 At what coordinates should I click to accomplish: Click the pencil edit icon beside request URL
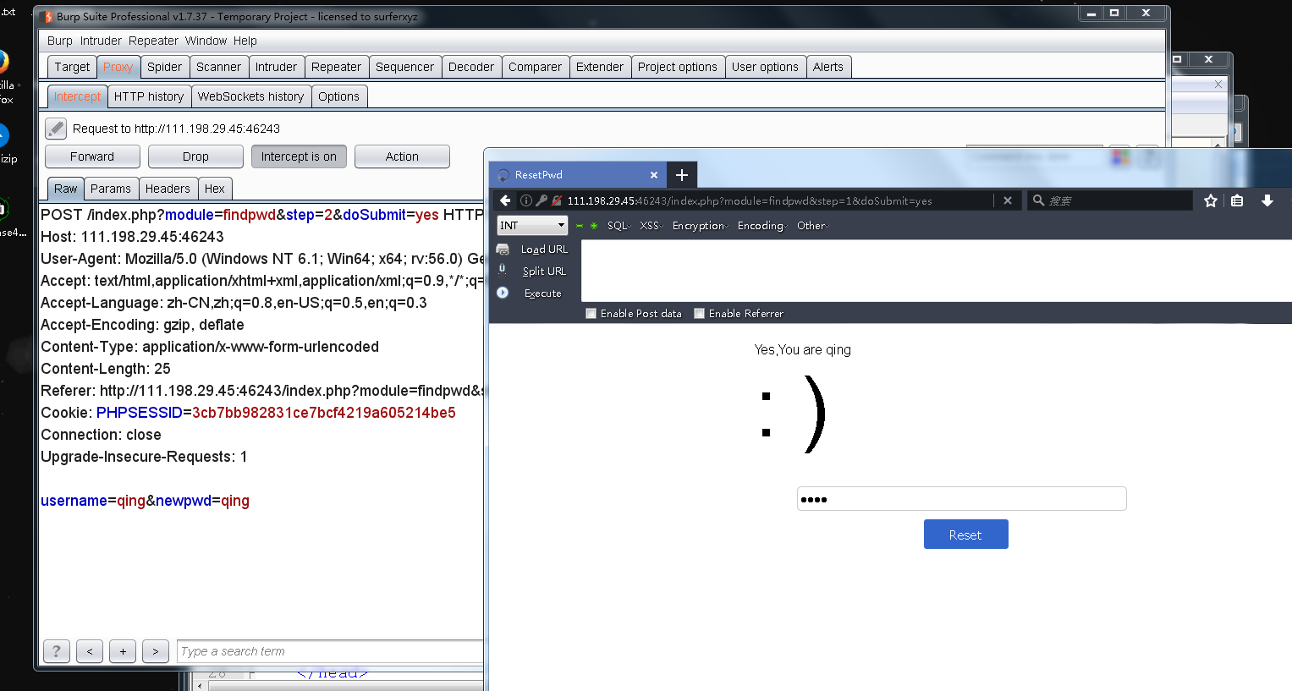(56, 129)
